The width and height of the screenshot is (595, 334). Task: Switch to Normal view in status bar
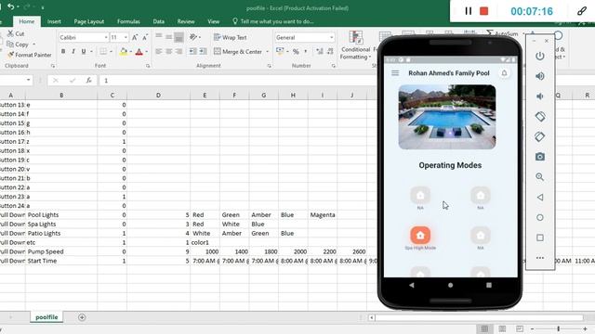(x=484, y=328)
